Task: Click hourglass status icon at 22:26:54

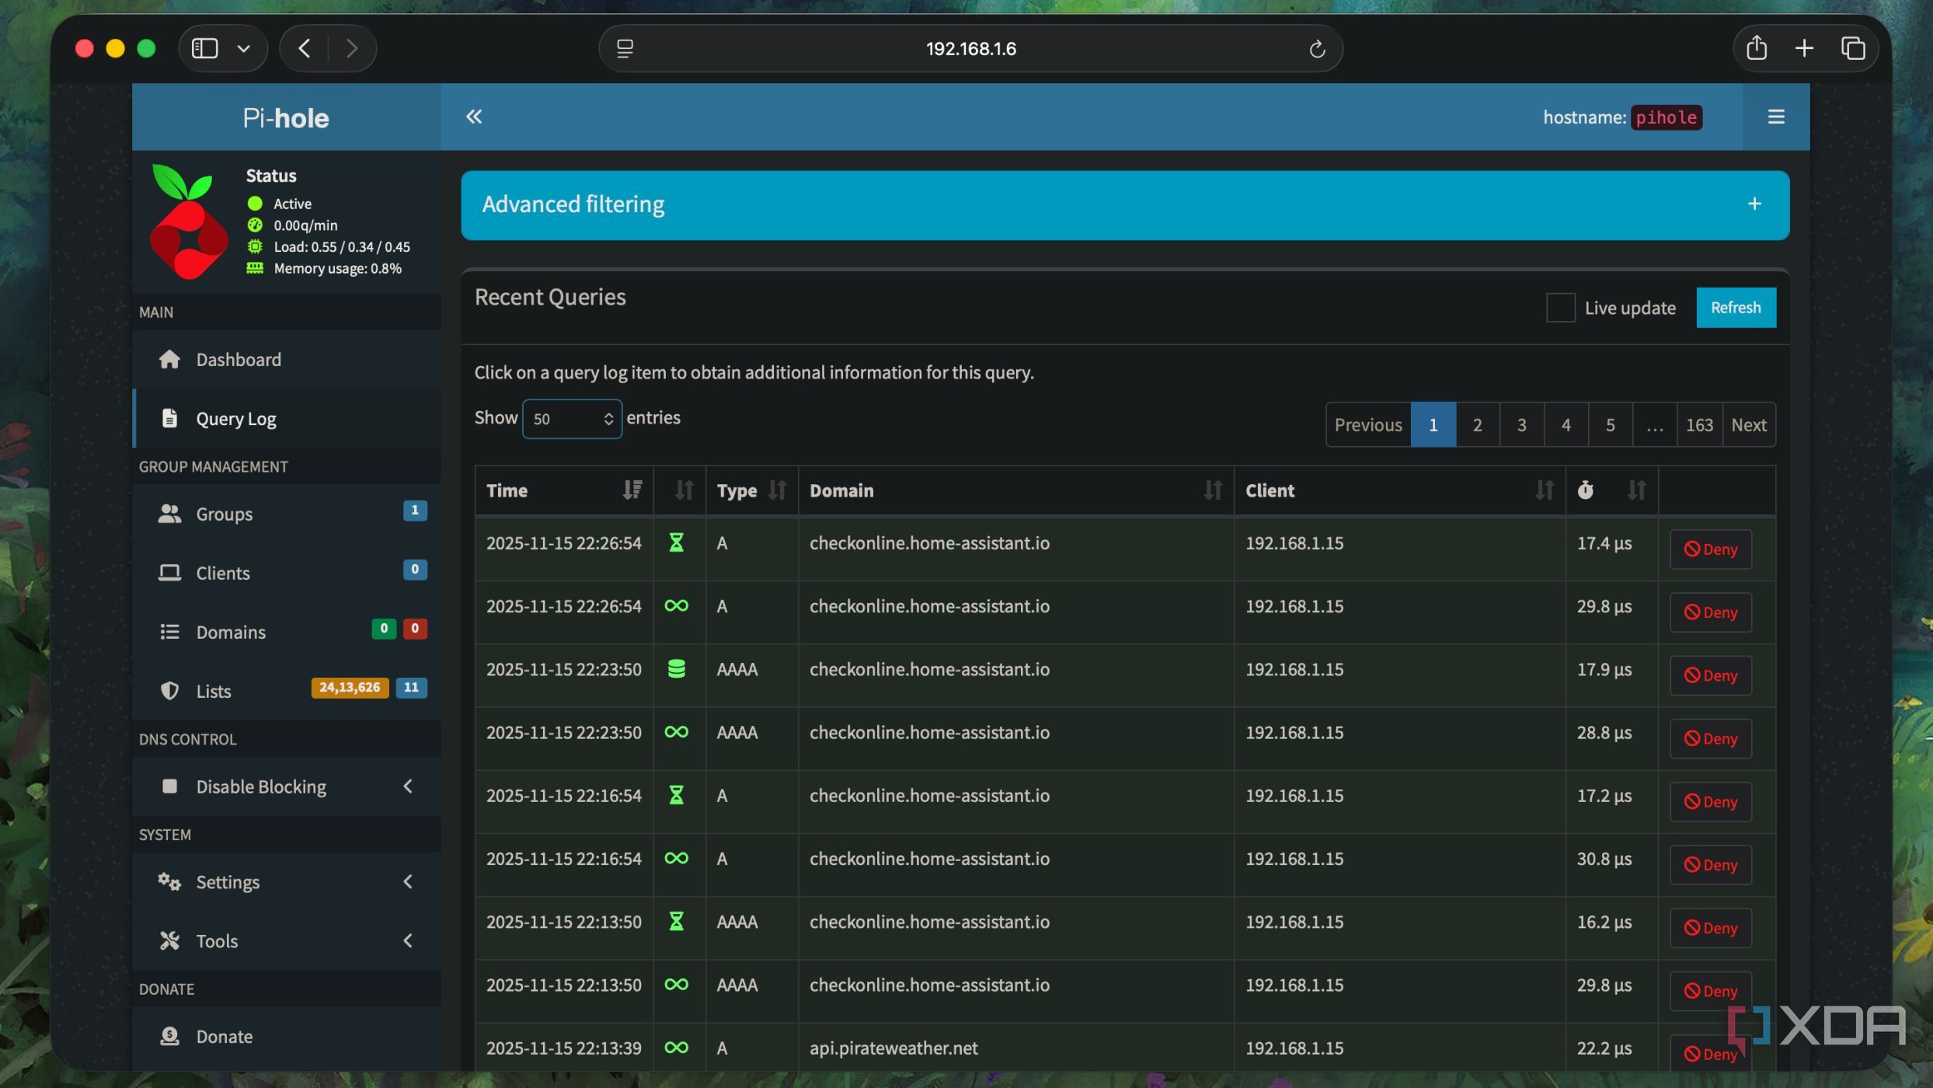Action: point(676,543)
